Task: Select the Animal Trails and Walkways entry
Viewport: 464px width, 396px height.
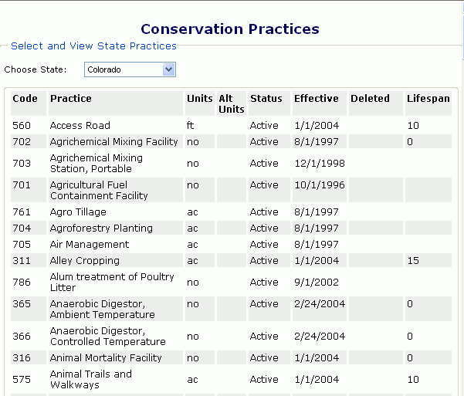Action: tap(90, 379)
